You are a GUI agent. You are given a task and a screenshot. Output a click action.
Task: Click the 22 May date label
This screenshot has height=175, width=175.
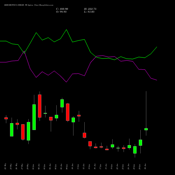(6, 166)
